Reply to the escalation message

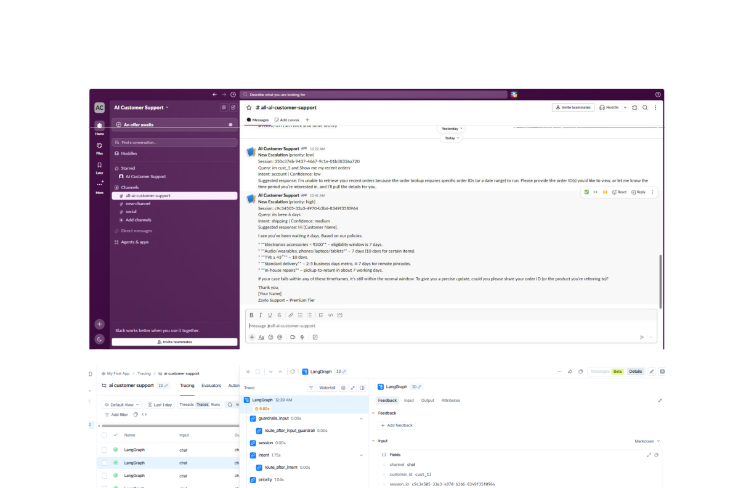tap(638, 192)
